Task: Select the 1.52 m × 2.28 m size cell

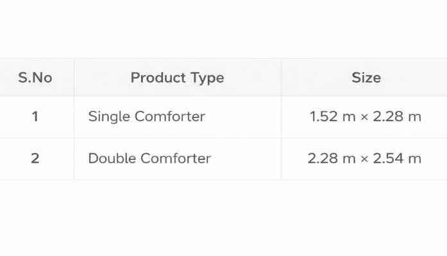Action: click(x=365, y=117)
